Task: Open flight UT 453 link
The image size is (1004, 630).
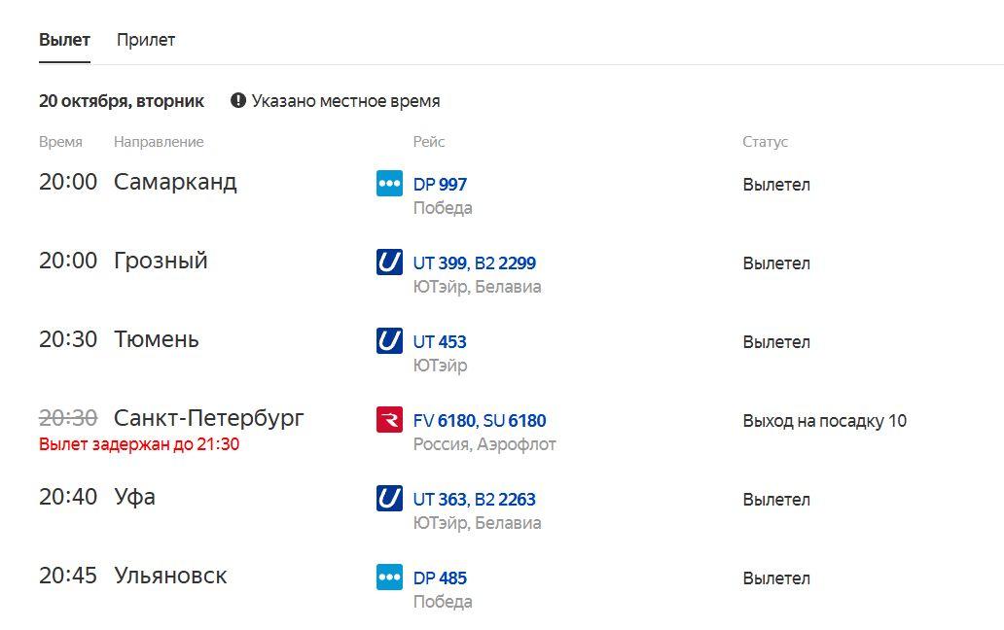Action: tap(440, 341)
